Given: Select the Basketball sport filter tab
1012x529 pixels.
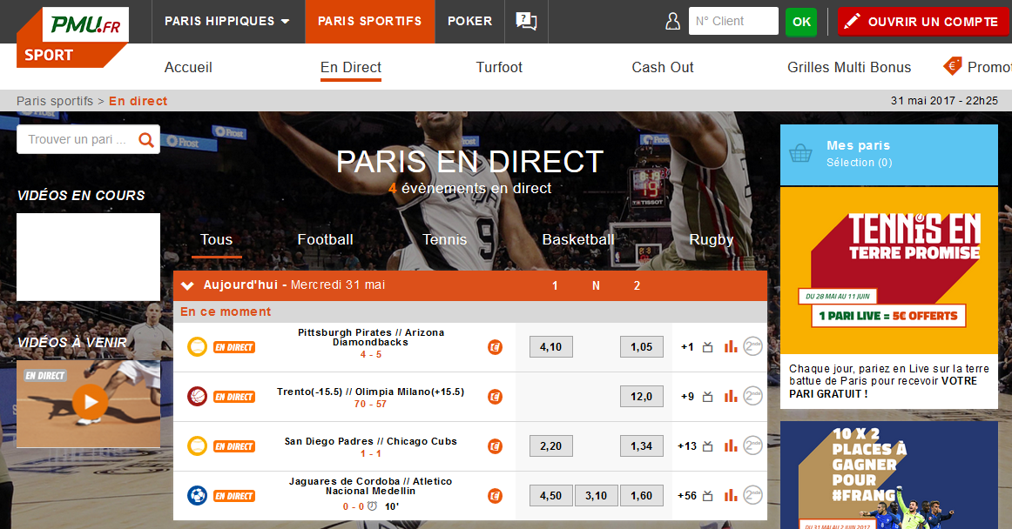Looking at the screenshot, I should 578,240.
